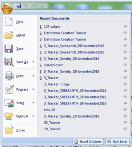Click the Redo arrow in Quick Access Toolbar
The image size is (132, 147).
coord(35,5)
